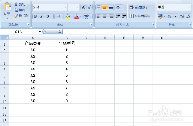
Task: Click the phonetic guide wén icon
Action: coord(86,16)
